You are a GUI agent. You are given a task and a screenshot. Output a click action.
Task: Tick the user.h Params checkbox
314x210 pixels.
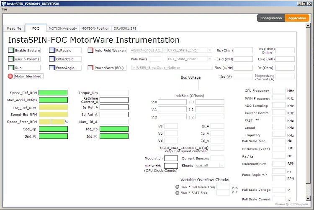11,59
